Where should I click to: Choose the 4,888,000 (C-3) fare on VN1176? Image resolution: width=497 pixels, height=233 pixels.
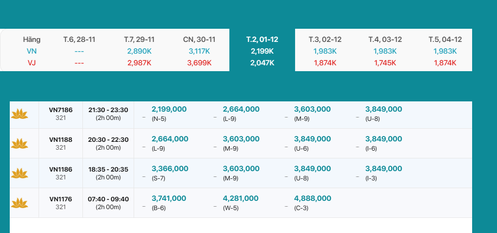click(x=312, y=198)
